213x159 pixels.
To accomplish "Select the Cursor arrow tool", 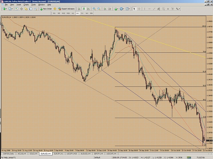I will tap(134, 9).
